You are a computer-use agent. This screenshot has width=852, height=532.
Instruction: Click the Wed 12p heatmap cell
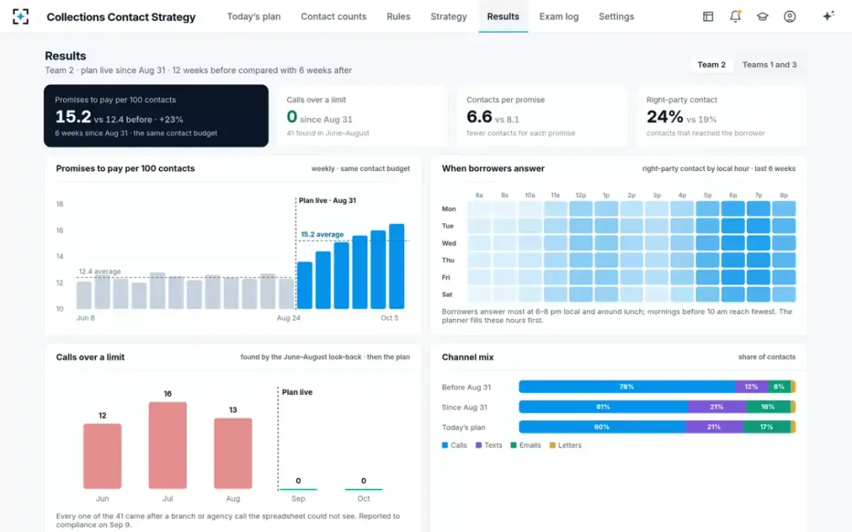click(x=581, y=243)
